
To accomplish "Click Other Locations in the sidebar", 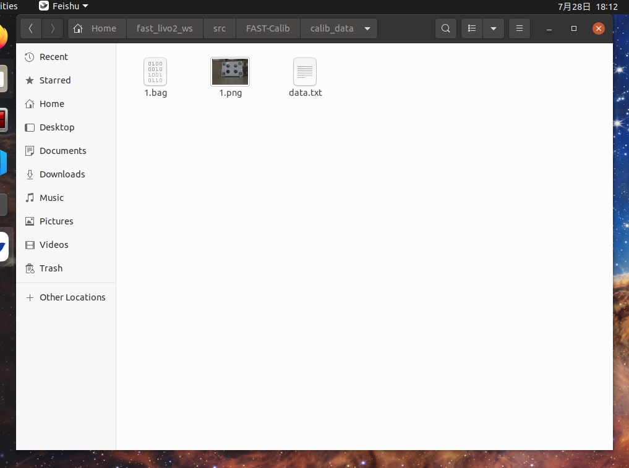I will coord(72,297).
